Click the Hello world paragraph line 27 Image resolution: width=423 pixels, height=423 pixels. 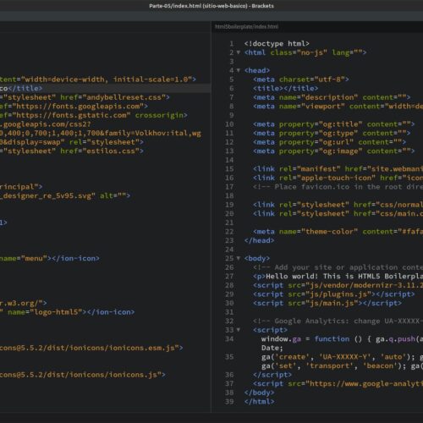(338, 277)
